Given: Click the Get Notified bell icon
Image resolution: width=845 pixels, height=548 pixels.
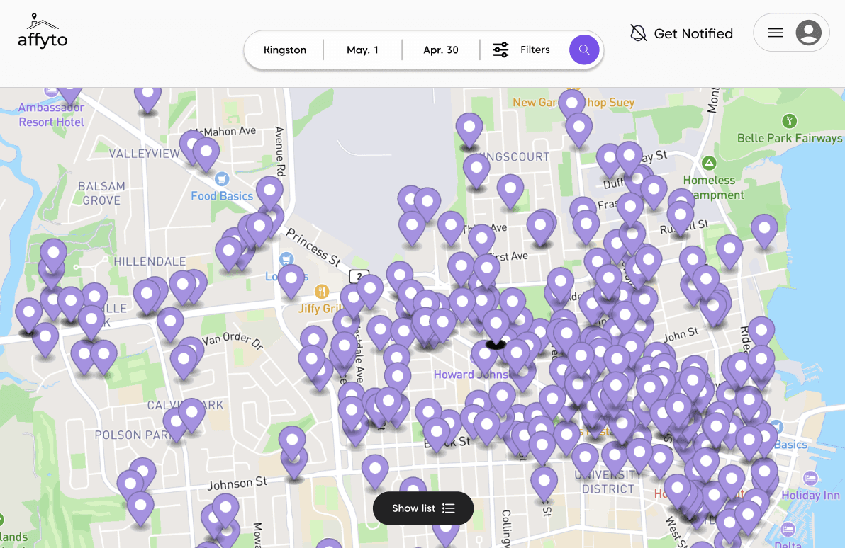Looking at the screenshot, I should click(x=638, y=33).
